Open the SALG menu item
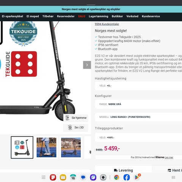 pyautogui.click(x=82, y=16)
